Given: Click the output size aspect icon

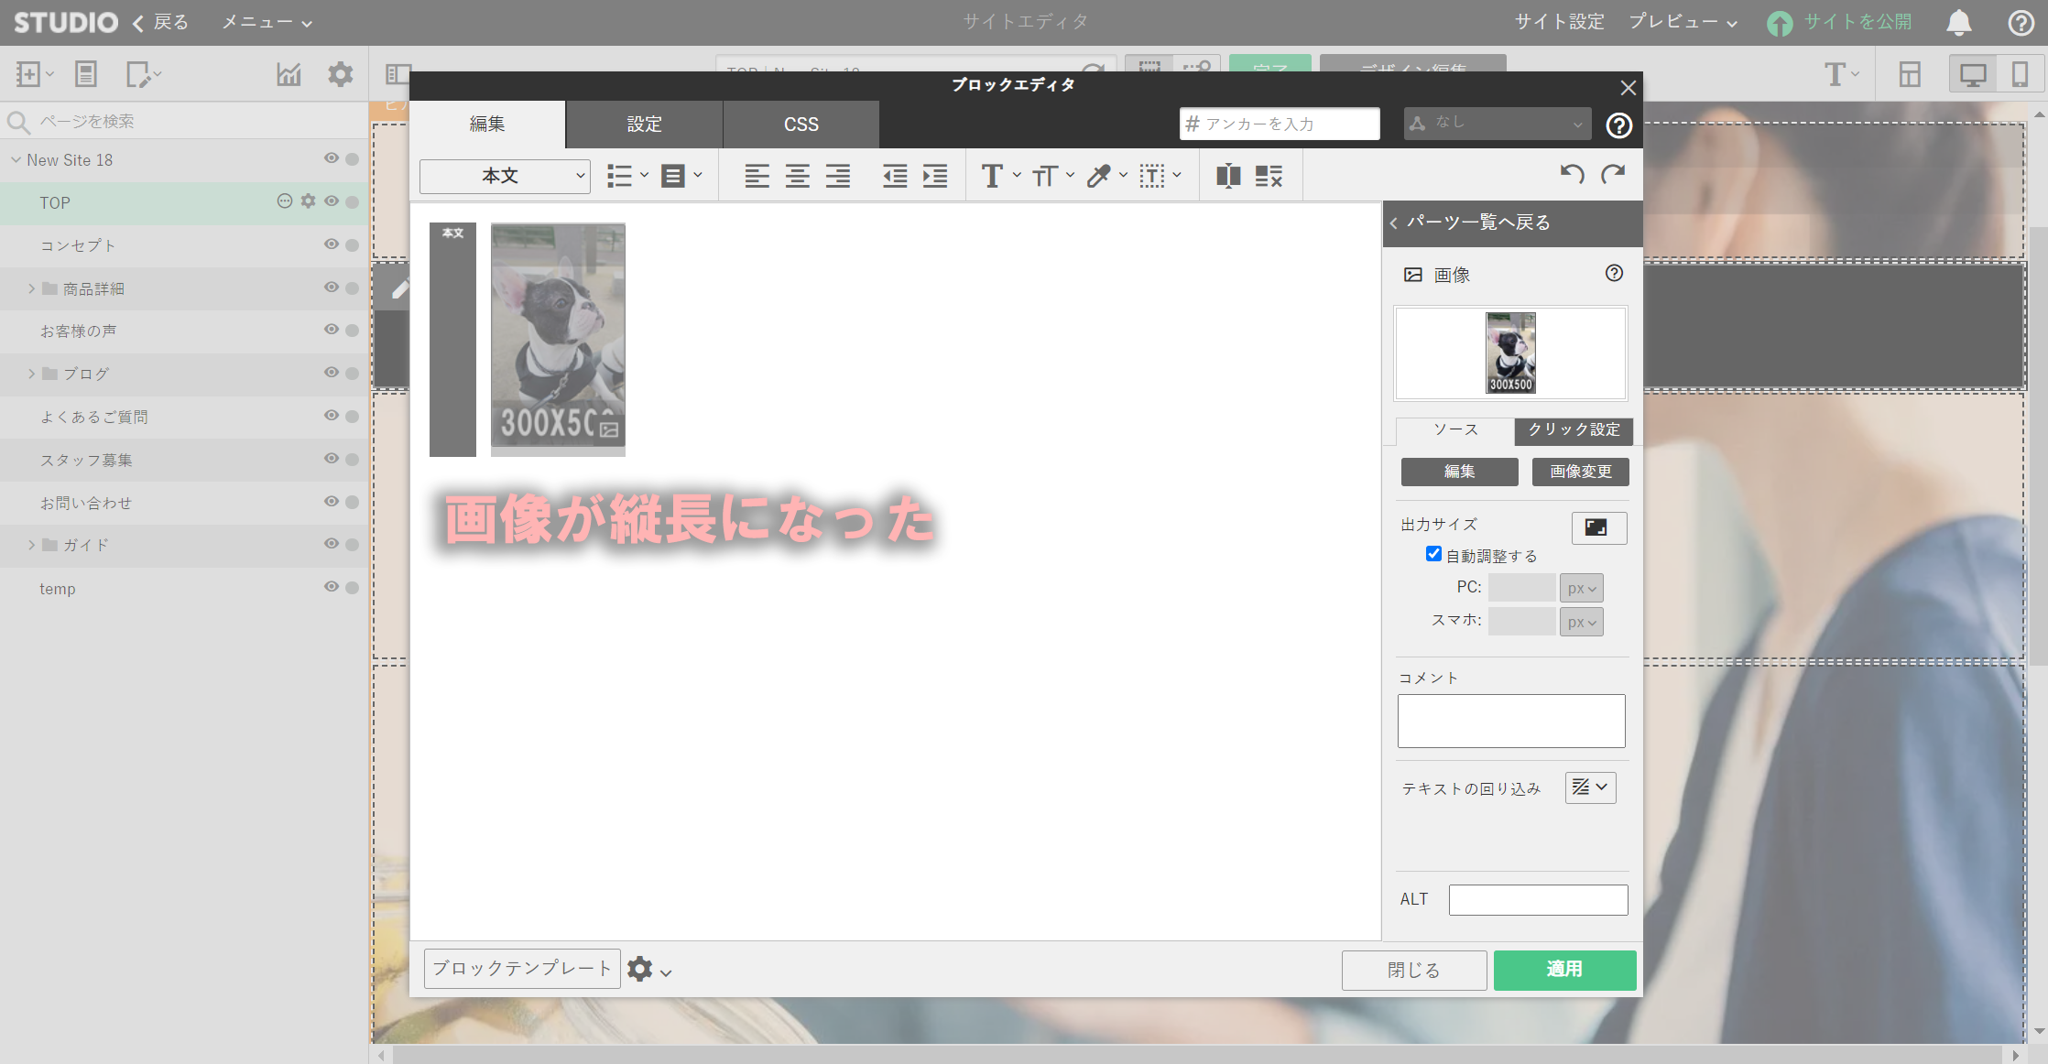Looking at the screenshot, I should tap(1598, 527).
